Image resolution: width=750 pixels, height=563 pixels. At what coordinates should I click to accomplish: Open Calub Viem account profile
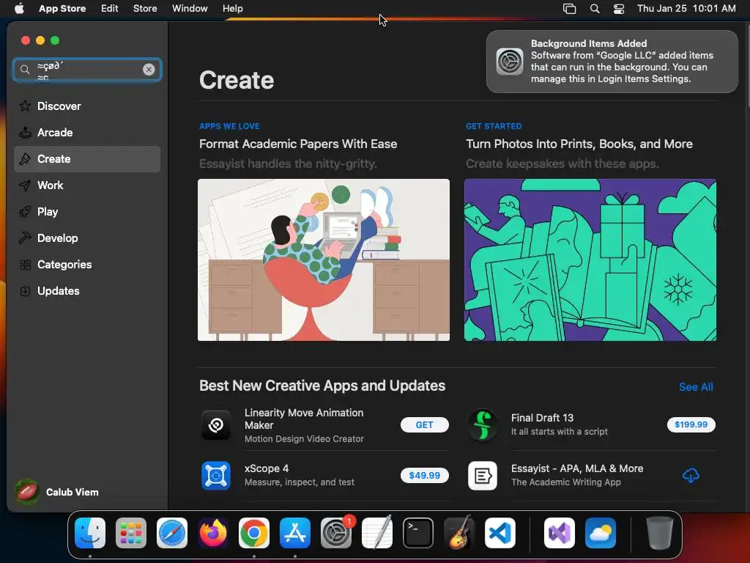pyautogui.click(x=57, y=492)
